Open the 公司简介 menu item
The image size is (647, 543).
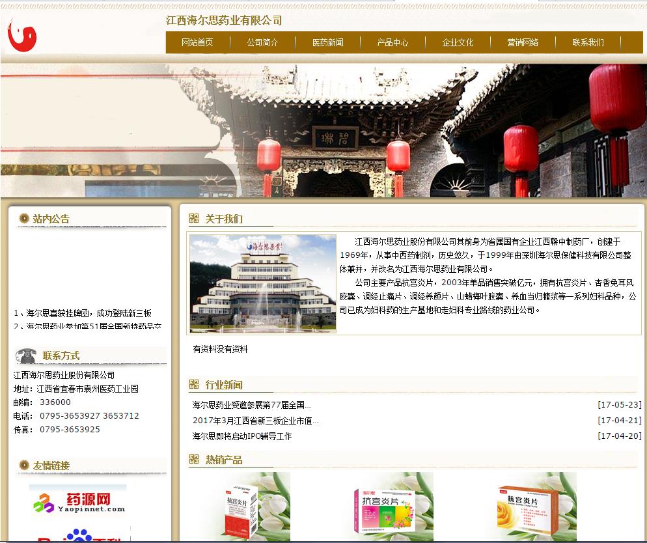(x=262, y=42)
